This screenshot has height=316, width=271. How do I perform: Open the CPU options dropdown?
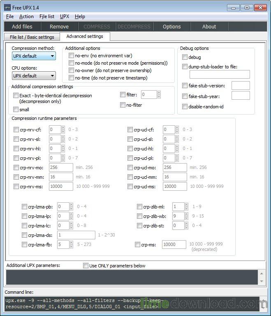pyautogui.click(x=34, y=76)
